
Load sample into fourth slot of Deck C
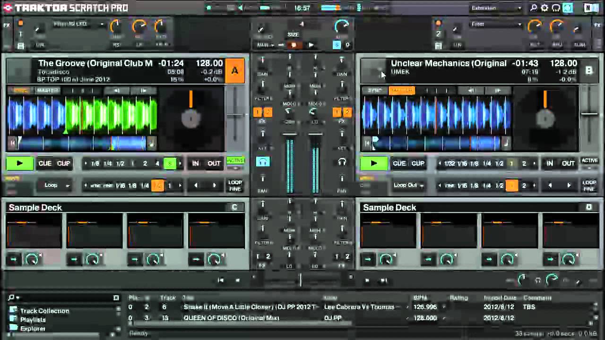pyautogui.click(x=196, y=259)
